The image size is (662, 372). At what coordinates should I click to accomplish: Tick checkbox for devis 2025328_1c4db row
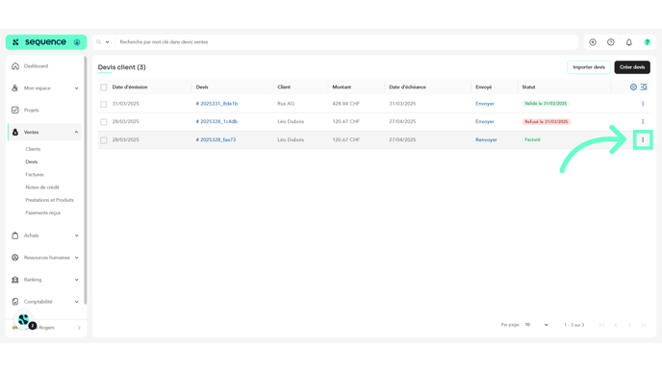[x=104, y=122]
